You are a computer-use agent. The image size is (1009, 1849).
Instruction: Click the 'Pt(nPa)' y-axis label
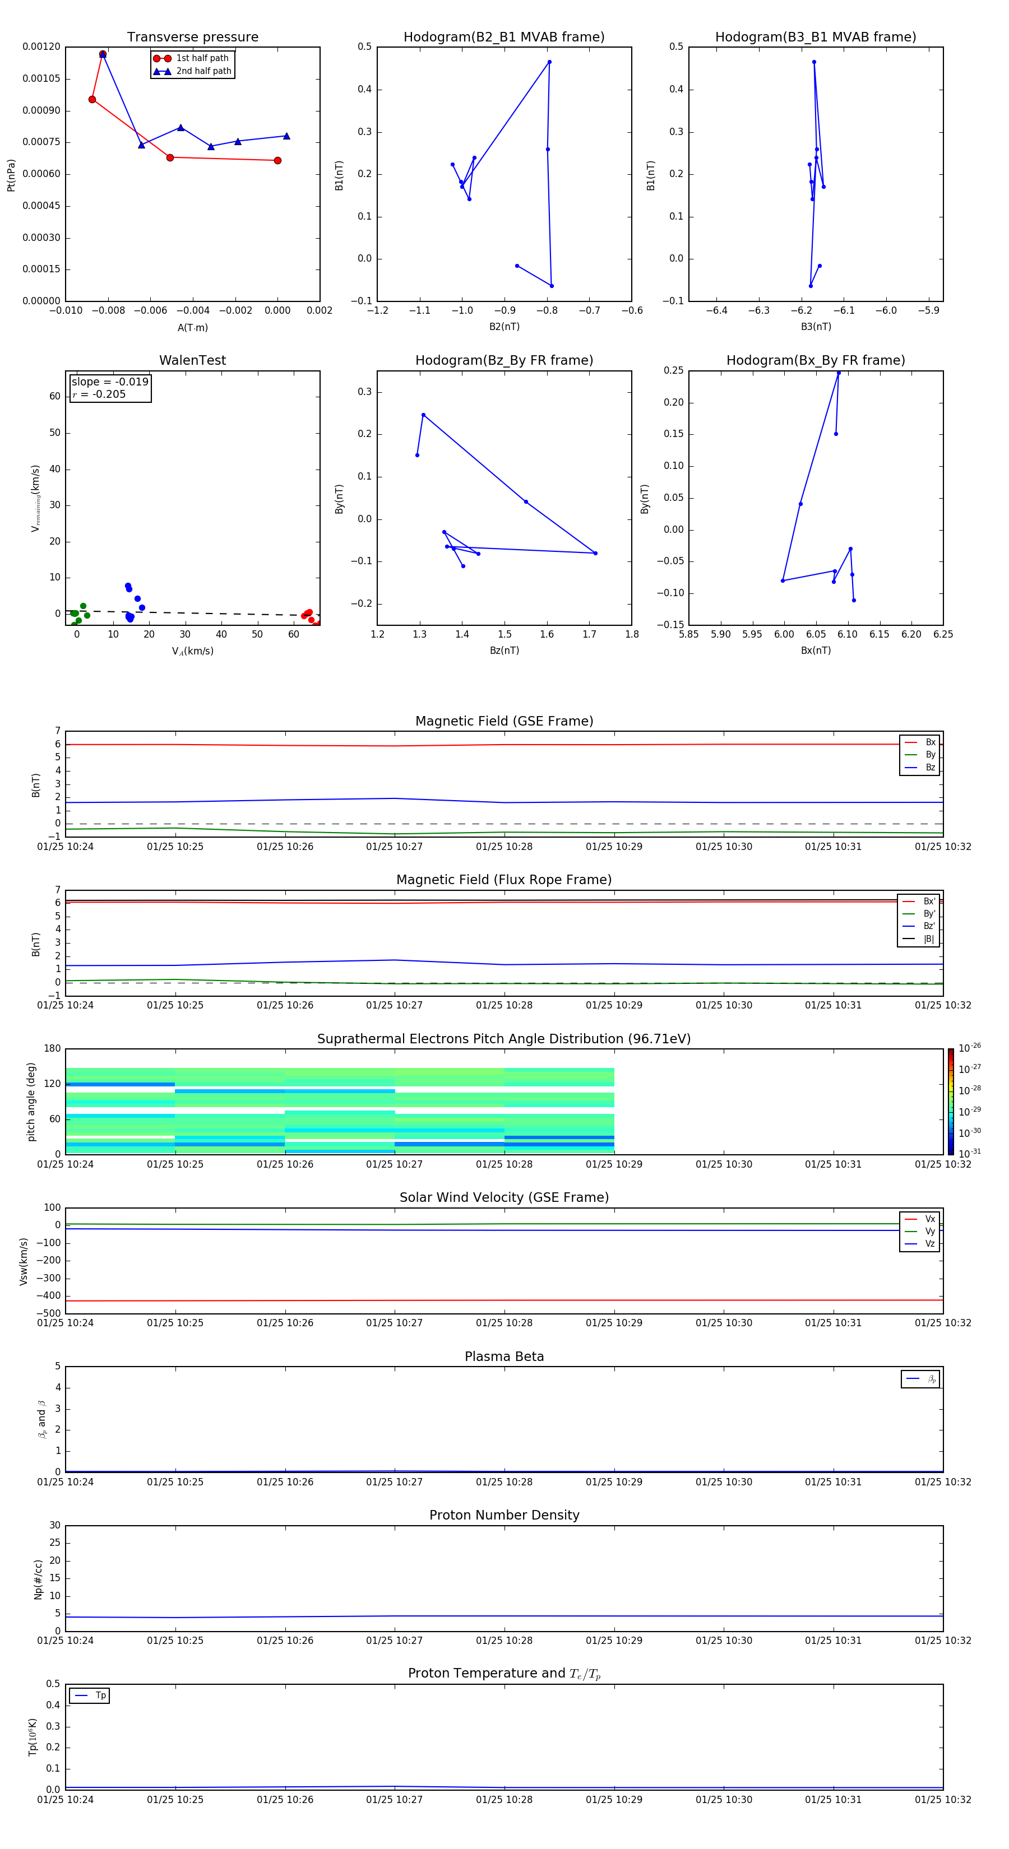11,174
